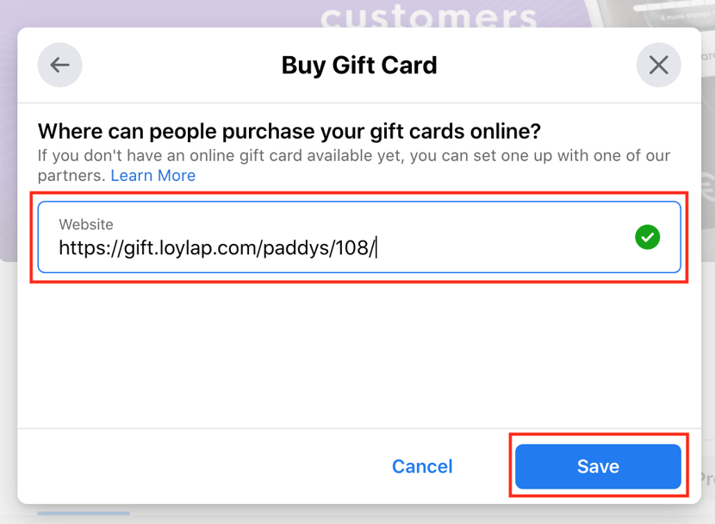Click the Buy Gift Card title

coord(358,65)
